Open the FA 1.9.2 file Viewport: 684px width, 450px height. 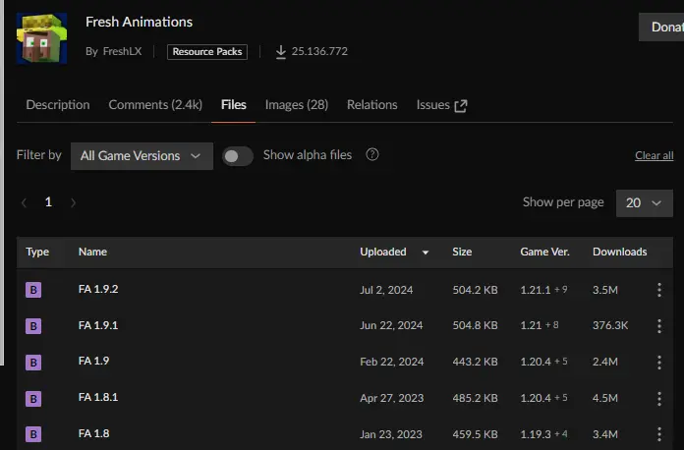tap(98, 289)
